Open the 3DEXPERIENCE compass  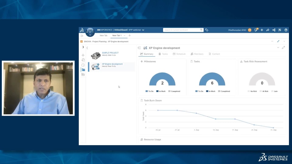90,32
